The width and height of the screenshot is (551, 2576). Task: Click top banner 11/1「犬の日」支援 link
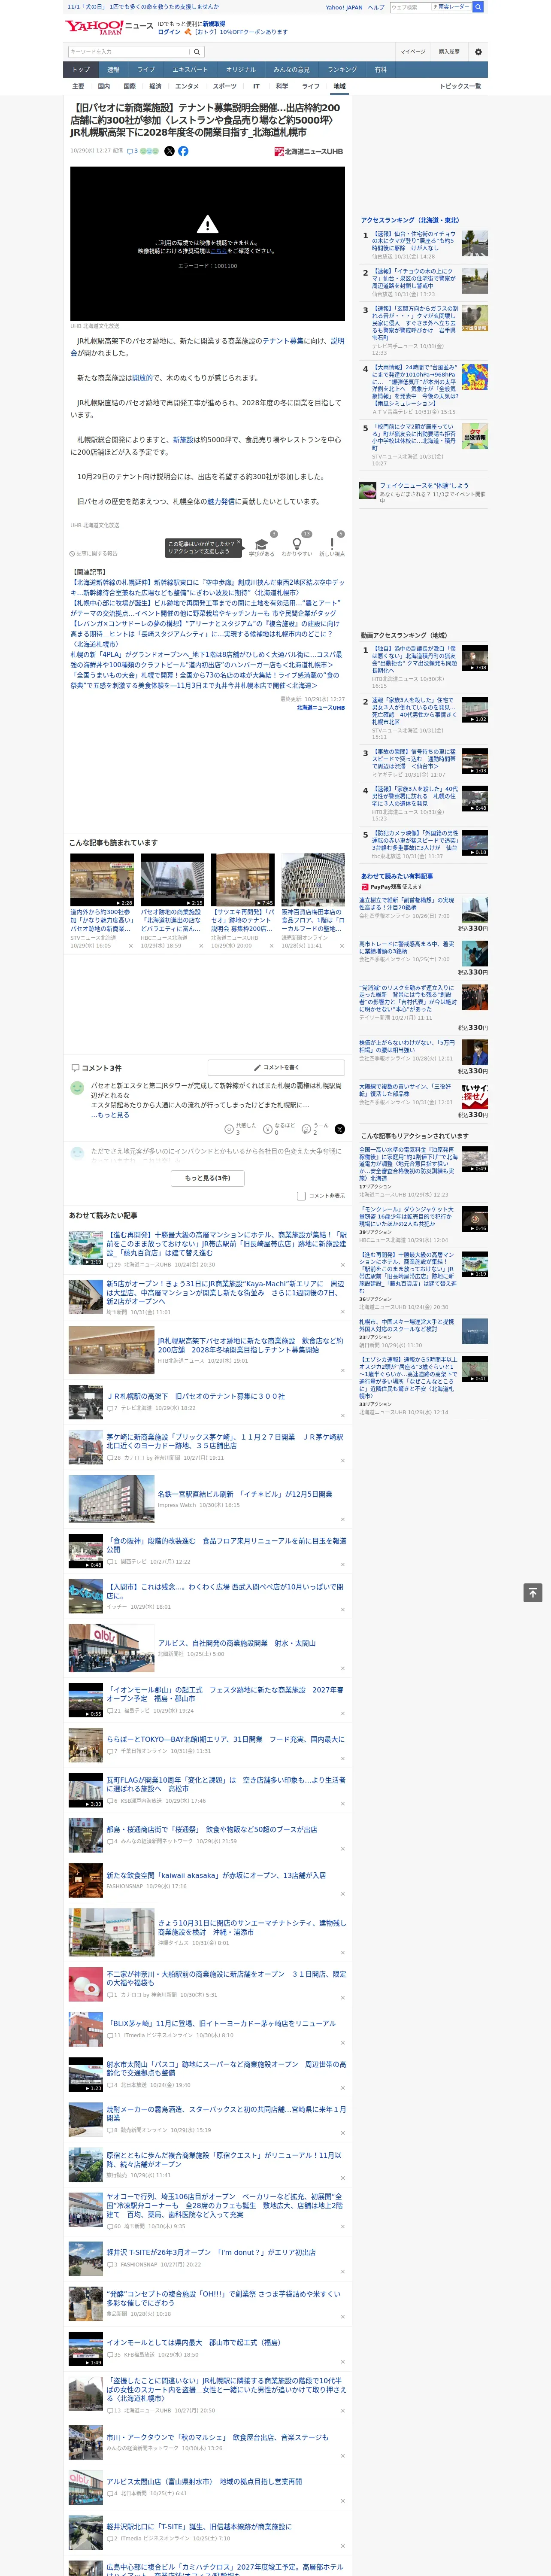click(143, 7)
